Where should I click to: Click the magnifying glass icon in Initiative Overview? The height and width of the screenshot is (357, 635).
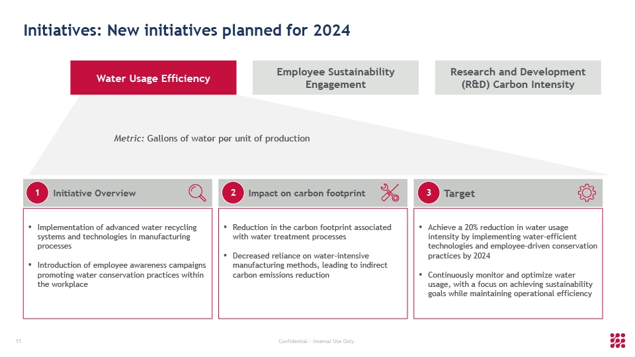[197, 192]
